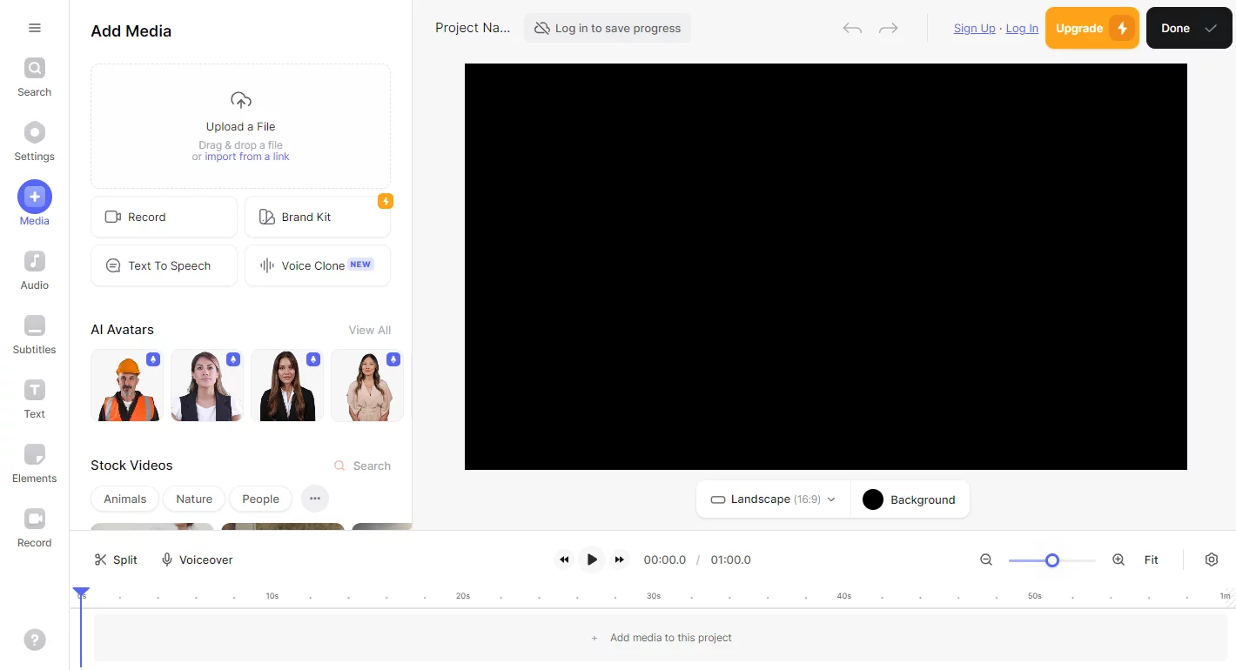The height and width of the screenshot is (670, 1236).
Task: Click the Log In link
Action: (1022, 28)
